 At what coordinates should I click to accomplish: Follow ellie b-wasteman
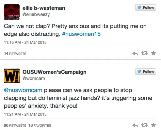pos(146,8)
